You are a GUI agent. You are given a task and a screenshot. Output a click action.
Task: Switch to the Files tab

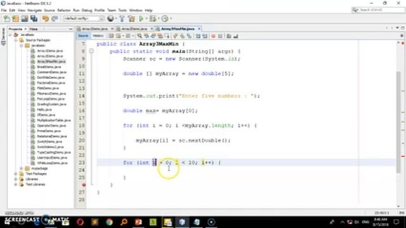click(34, 29)
